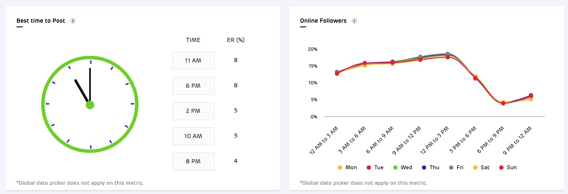This screenshot has height=194, width=568.
Task: Select the 10 AM time entry
Action: pos(193,136)
